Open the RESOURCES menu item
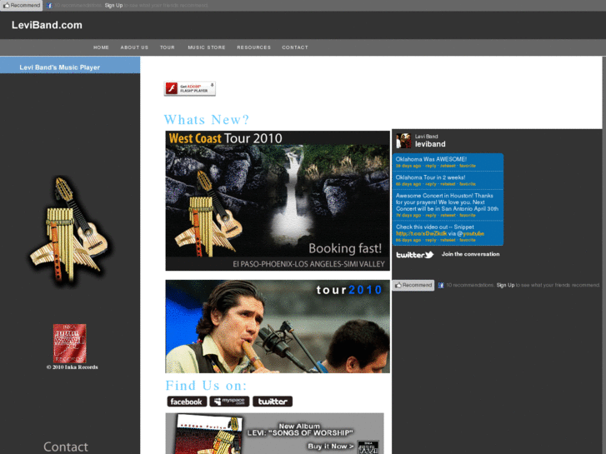 point(254,47)
